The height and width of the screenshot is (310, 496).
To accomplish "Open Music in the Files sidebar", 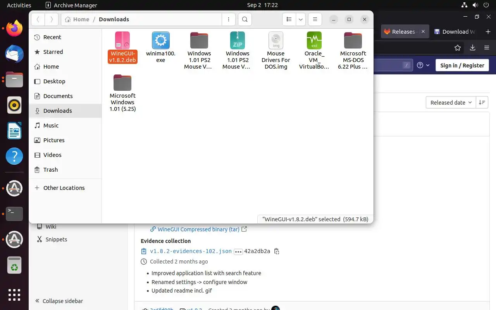I will (x=65, y=126).
